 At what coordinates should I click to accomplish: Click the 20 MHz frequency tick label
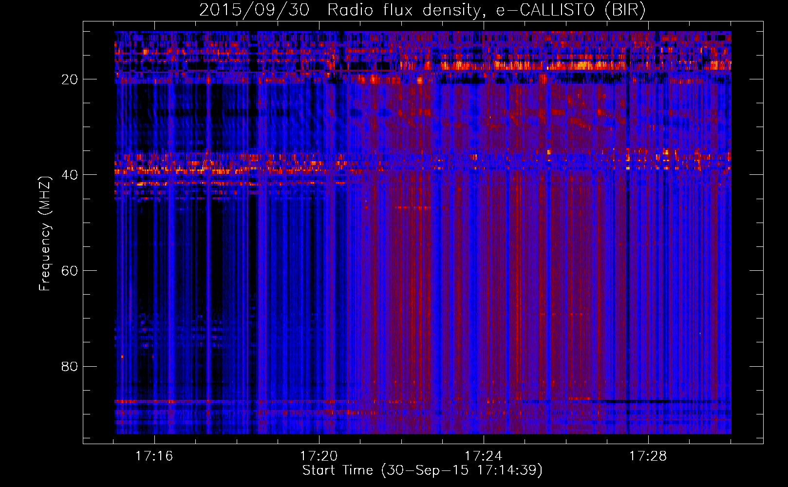[70, 79]
